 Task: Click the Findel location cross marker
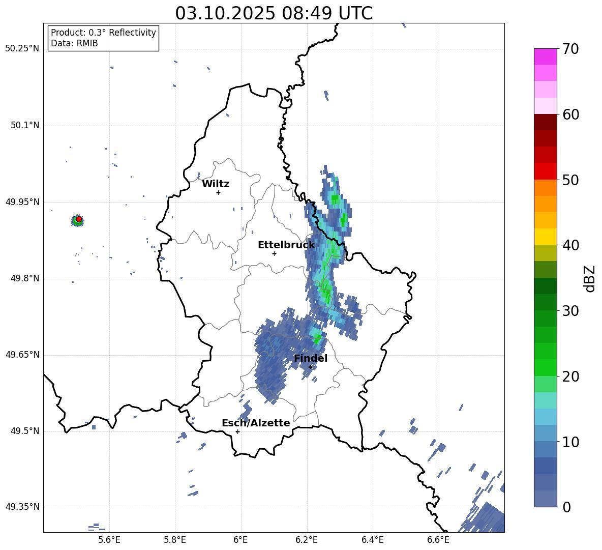[311, 367]
